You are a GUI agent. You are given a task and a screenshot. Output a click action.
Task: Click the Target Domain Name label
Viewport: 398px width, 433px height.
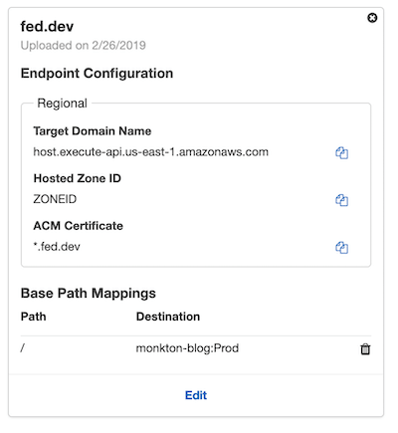pyautogui.click(x=93, y=131)
